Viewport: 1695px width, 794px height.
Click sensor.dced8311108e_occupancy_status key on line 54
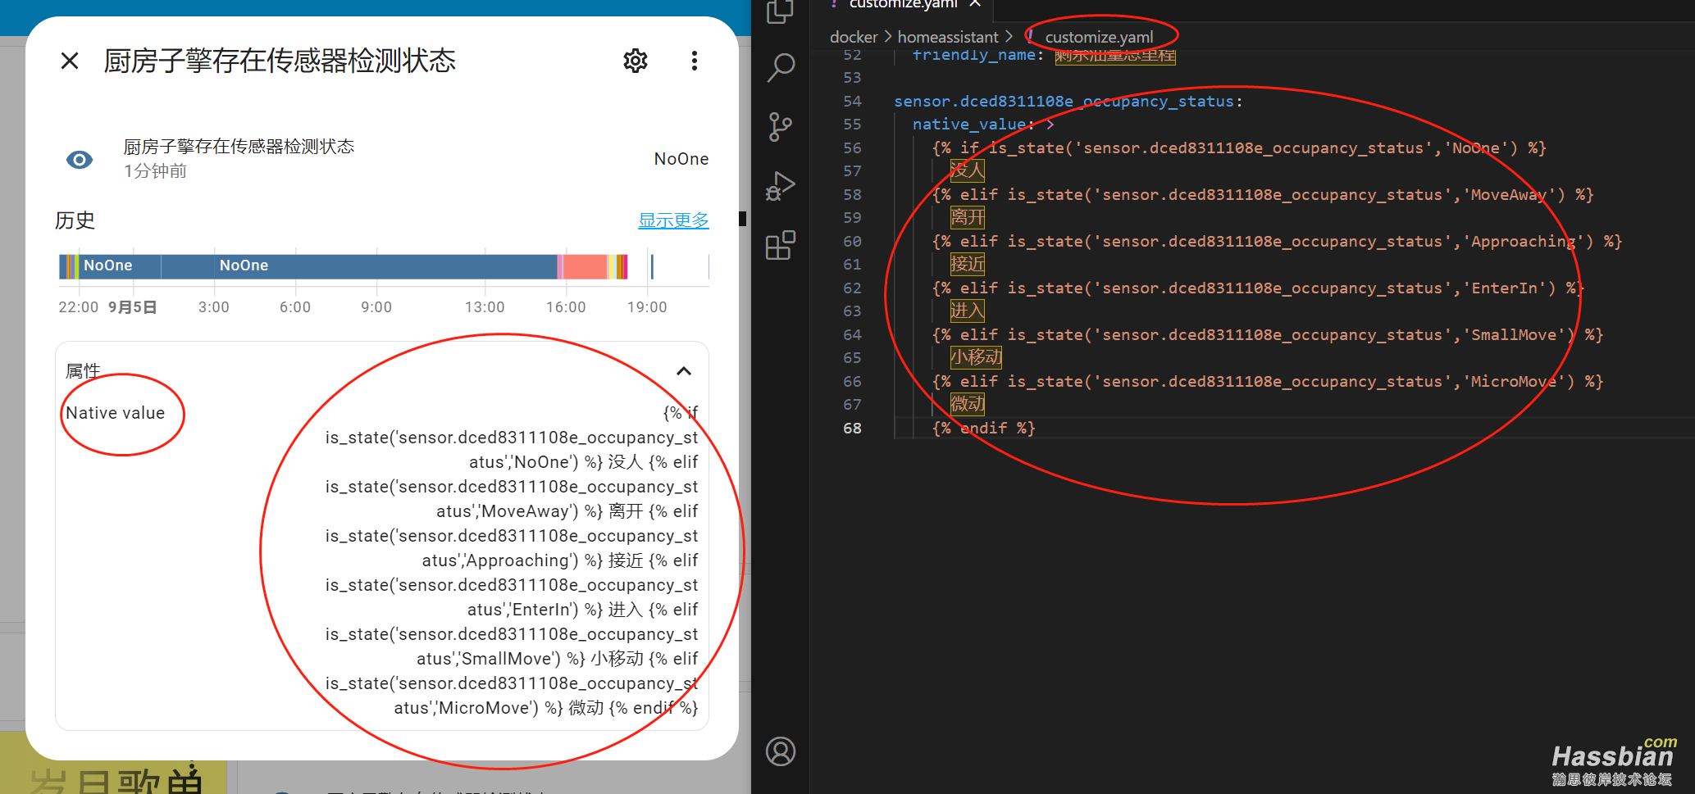[x=1064, y=102]
